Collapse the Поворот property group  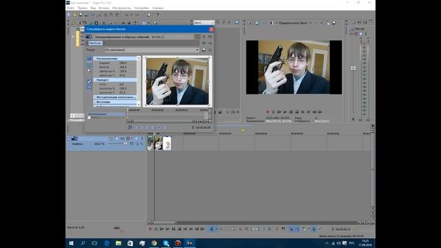coord(115,80)
